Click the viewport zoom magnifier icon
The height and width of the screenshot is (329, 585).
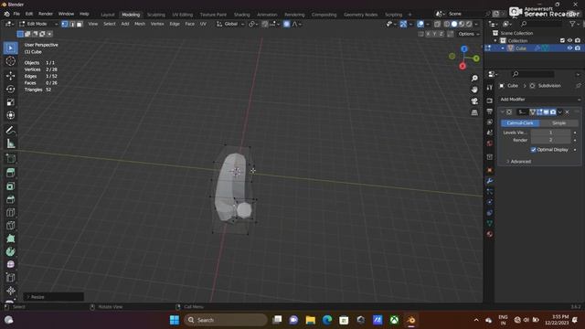point(474,79)
